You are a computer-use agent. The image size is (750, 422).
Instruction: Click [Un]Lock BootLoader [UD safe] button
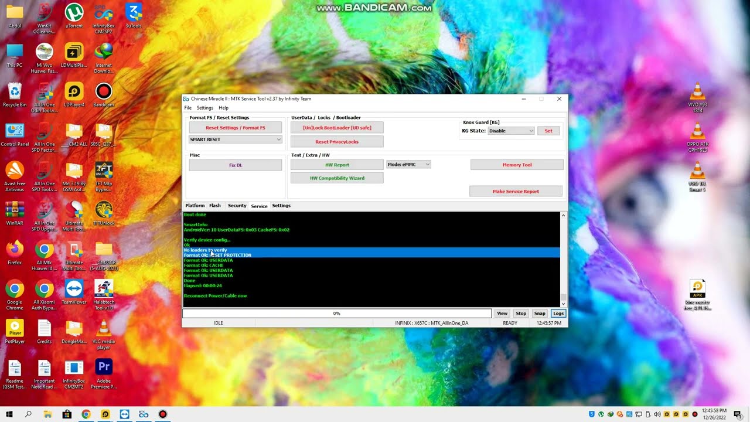point(337,128)
